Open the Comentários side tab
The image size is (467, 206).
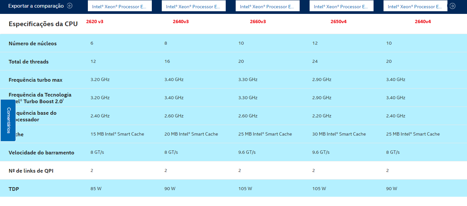8,120
